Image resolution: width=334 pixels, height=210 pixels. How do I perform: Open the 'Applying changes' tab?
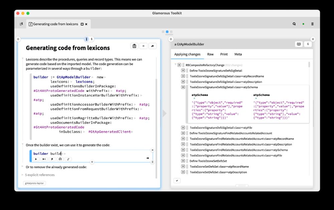[187, 55]
